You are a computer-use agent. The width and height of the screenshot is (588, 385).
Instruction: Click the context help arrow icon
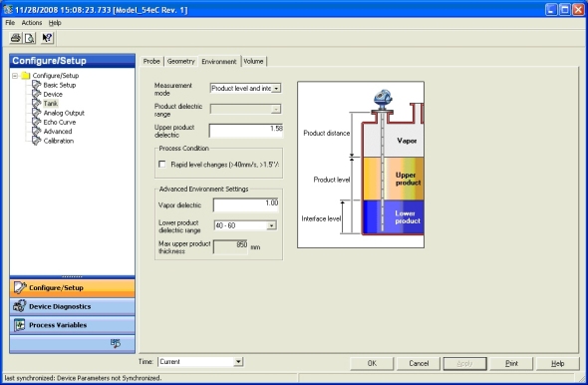point(47,38)
